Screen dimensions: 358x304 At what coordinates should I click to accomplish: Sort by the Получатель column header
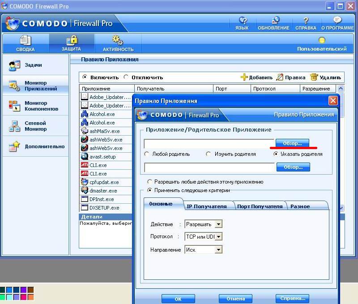(174, 89)
